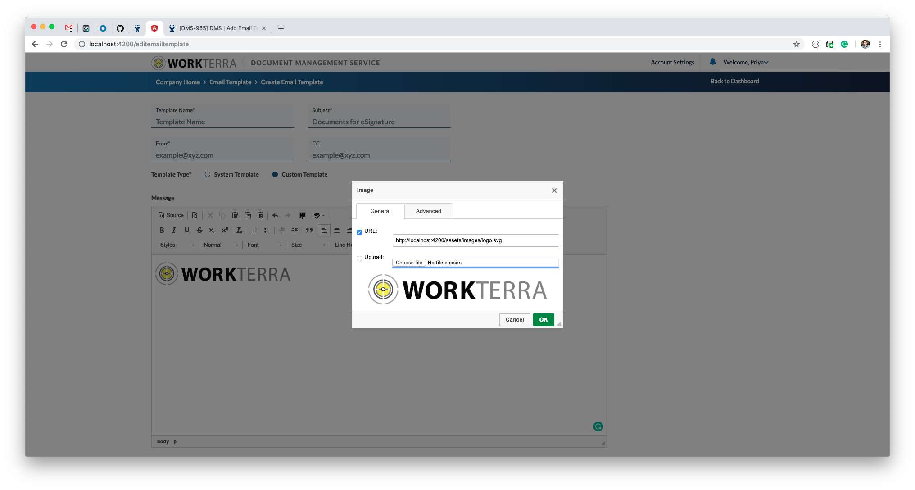The height and width of the screenshot is (490, 915).
Task: Click the Bold formatting icon
Action: (162, 230)
